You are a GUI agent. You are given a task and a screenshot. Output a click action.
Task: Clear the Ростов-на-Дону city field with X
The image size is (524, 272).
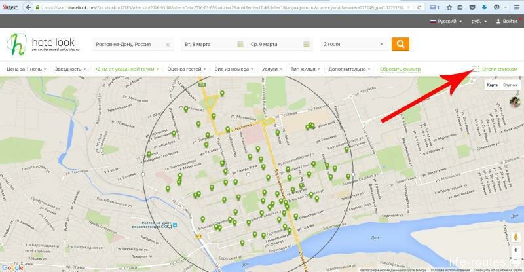168,45
